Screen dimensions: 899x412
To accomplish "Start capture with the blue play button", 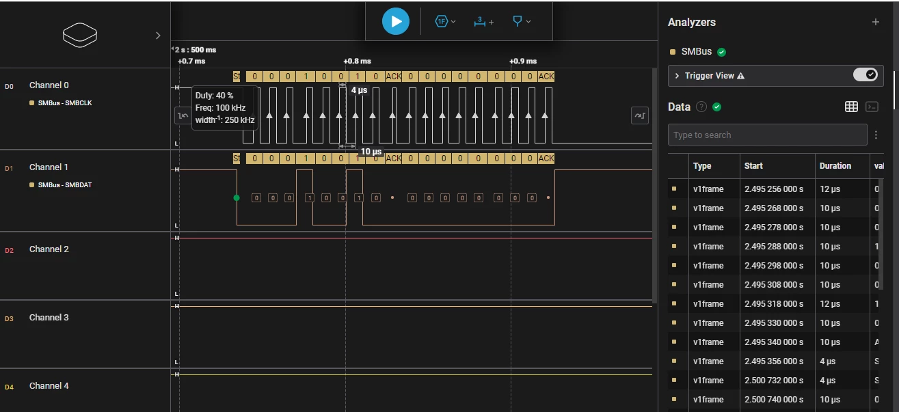I will tap(396, 21).
